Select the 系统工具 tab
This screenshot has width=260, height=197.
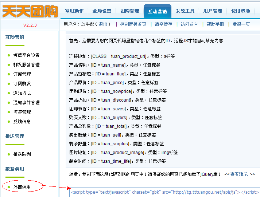(185, 11)
